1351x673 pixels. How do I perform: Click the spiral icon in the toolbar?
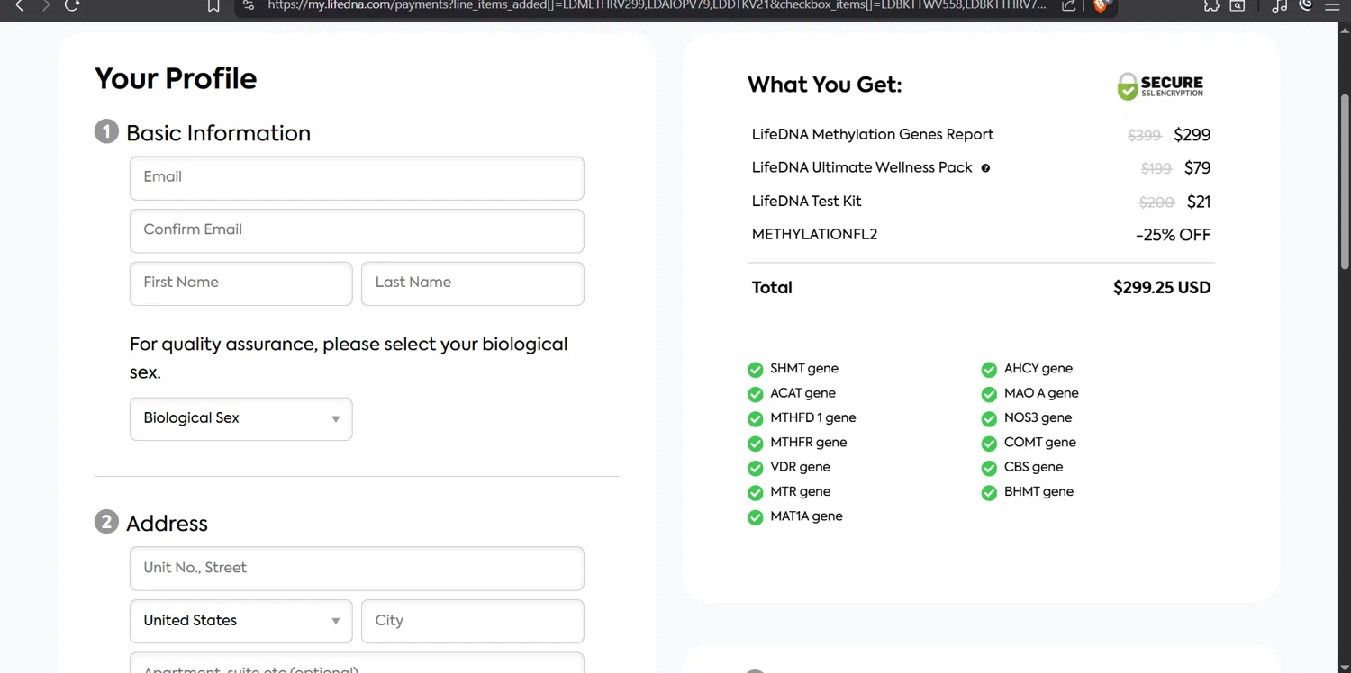[x=1306, y=5]
